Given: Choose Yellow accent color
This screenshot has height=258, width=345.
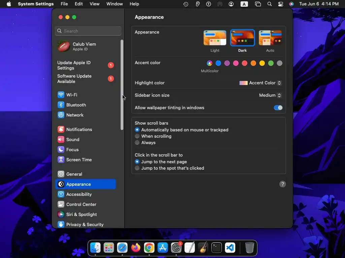Looking at the screenshot, I should pos(262,63).
